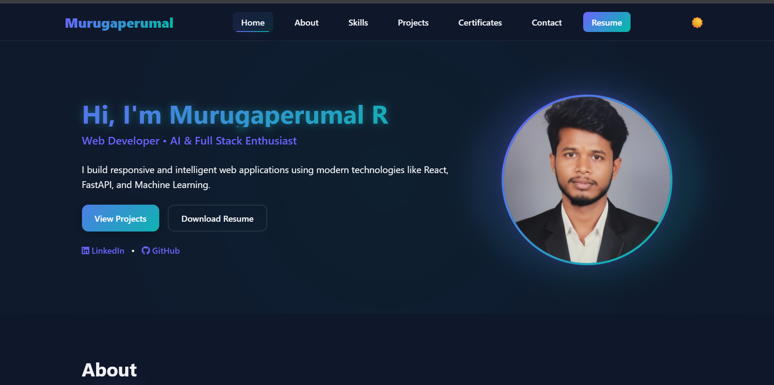Click the GitHub octocat icon
The width and height of the screenshot is (774, 385).
point(145,251)
